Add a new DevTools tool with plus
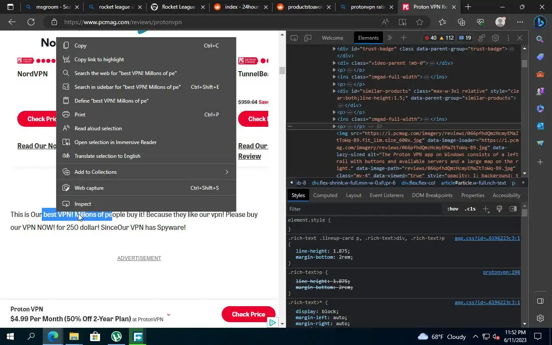The height and width of the screenshot is (345, 552). pyautogui.click(x=404, y=38)
